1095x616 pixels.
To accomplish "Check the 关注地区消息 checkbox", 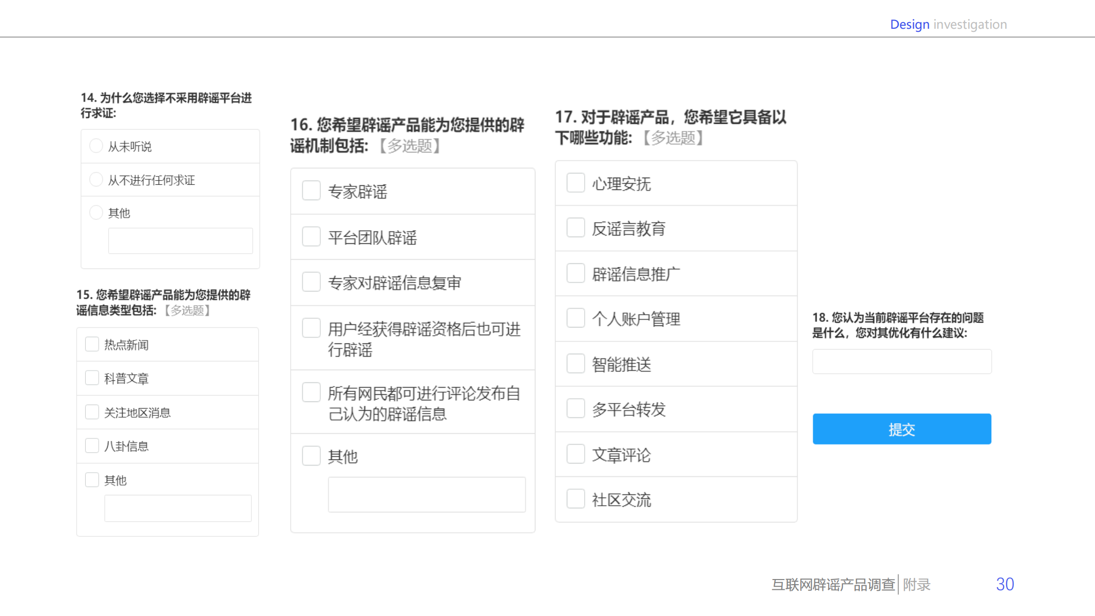I will (x=92, y=412).
